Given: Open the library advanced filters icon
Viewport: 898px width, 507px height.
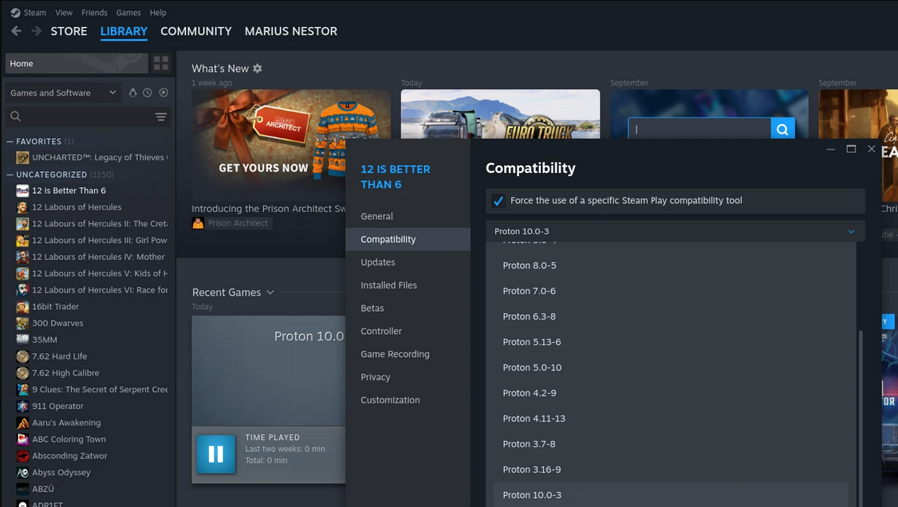Looking at the screenshot, I should [161, 117].
